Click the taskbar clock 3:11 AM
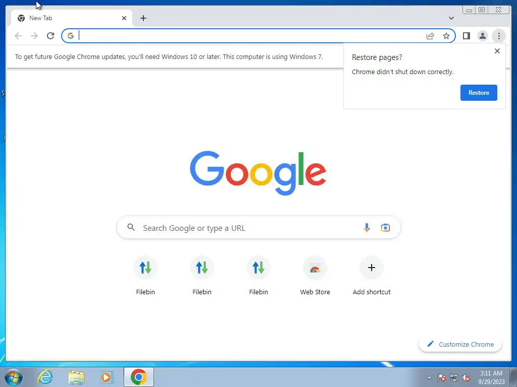517x387 pixels. click(491, 377)
